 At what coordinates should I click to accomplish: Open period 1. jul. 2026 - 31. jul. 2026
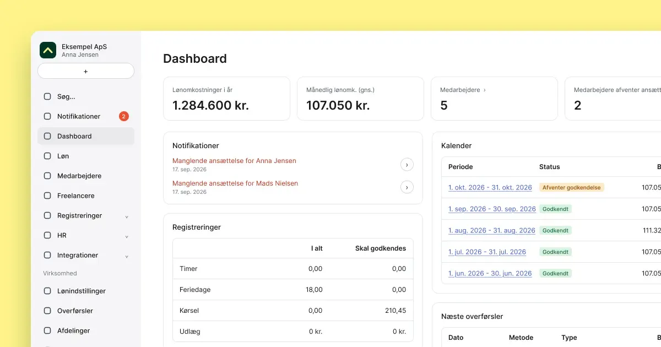[x=487, y=252]
